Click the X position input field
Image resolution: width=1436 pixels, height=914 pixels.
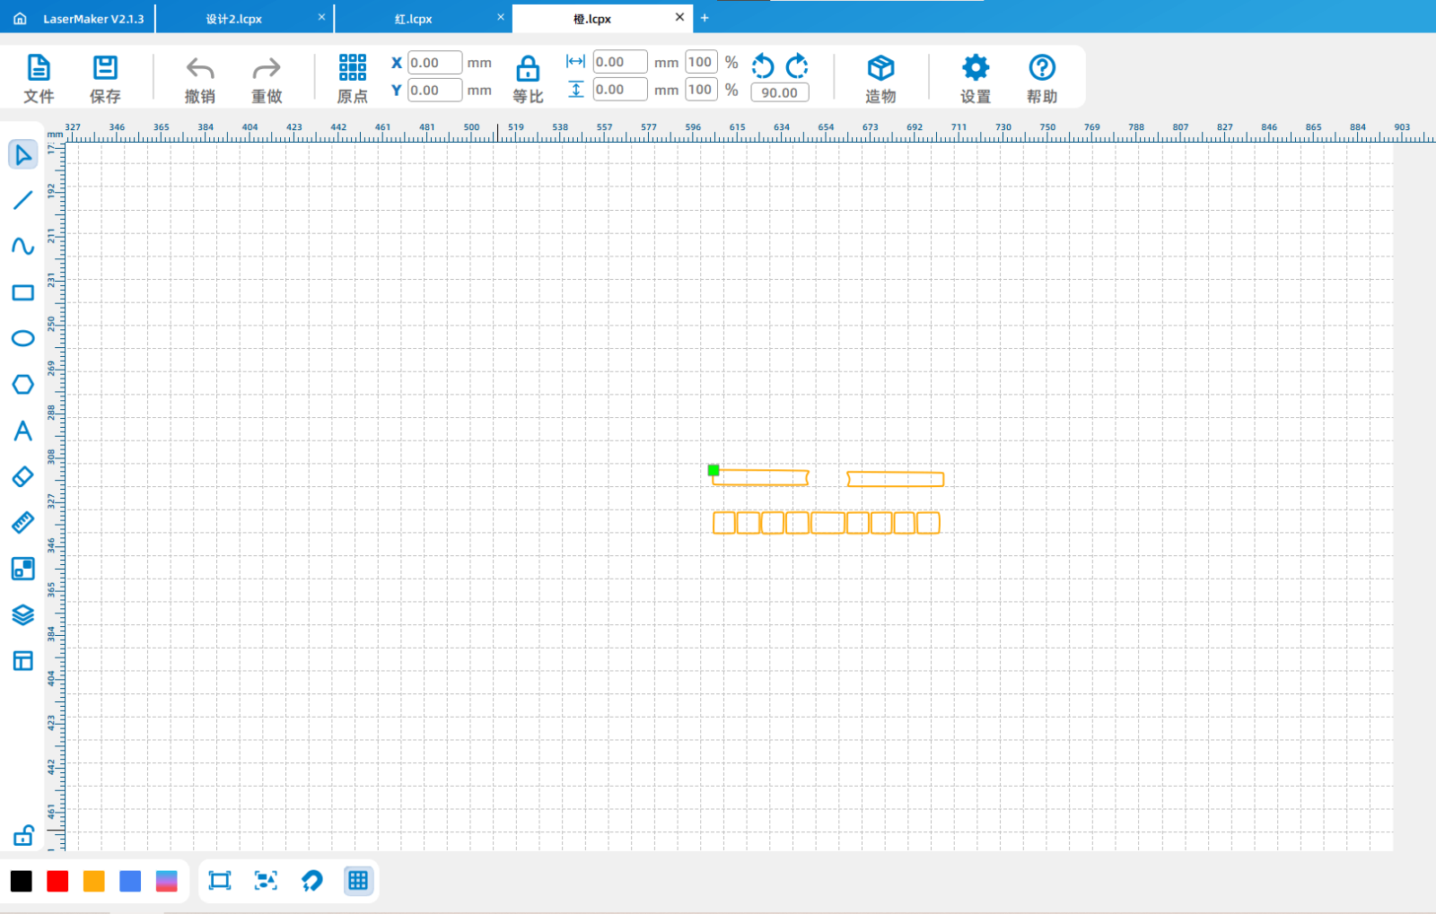click(x=434, y=63)
